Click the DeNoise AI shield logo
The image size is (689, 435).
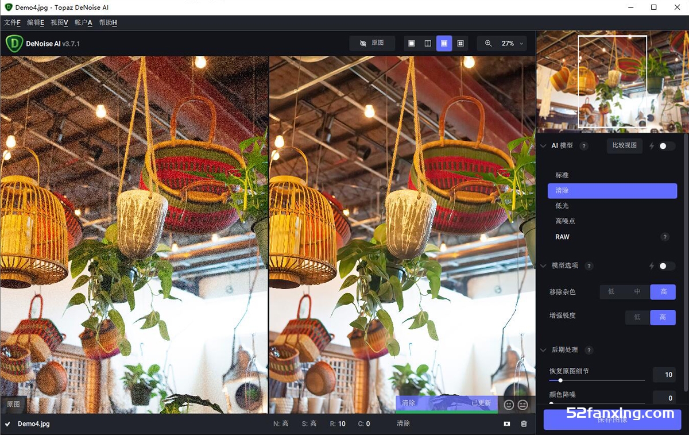[x=14, y=43]
